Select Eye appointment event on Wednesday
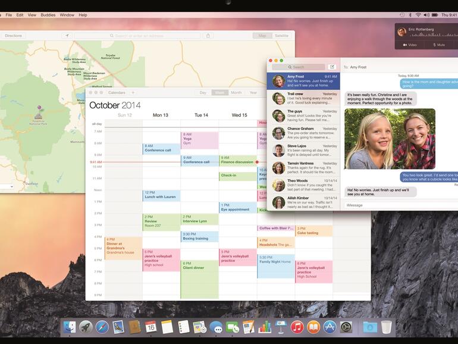458x344 pixels. 238,207
